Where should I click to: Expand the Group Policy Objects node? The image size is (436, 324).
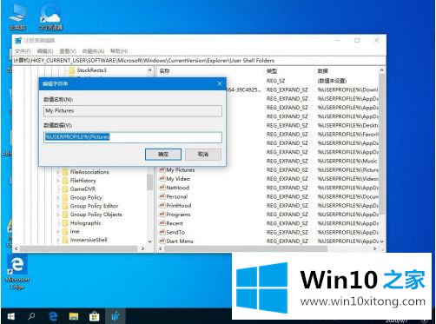pos(58,215)
